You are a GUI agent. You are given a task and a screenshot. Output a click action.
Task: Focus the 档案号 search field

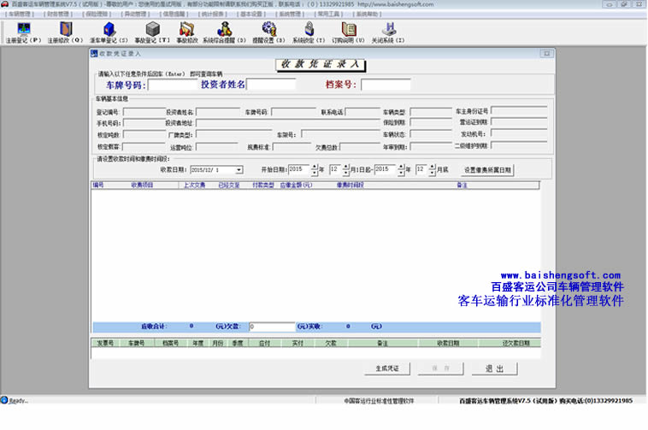386,85
